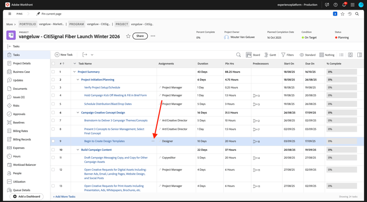Favorite the project with star icon
The height and width of the screenshot is (202, 367).
128,36
